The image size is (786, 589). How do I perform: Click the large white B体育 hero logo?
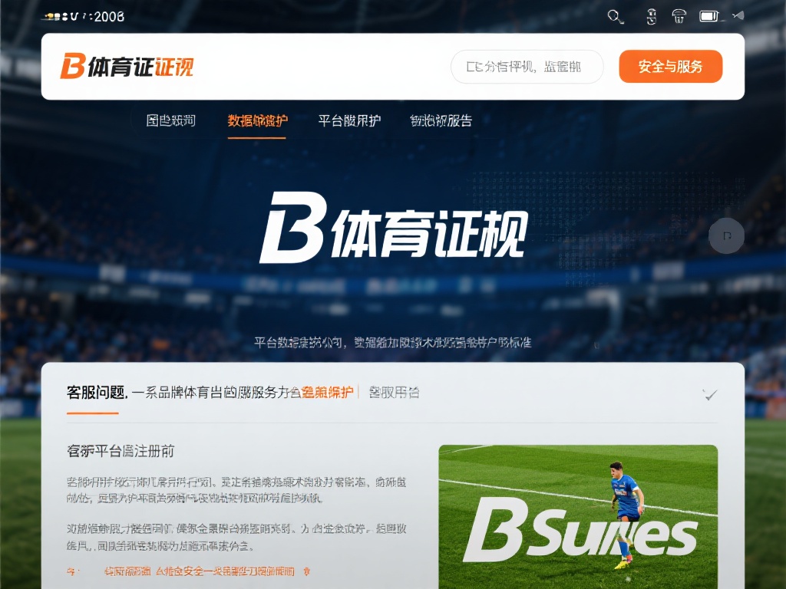point(394,228)
